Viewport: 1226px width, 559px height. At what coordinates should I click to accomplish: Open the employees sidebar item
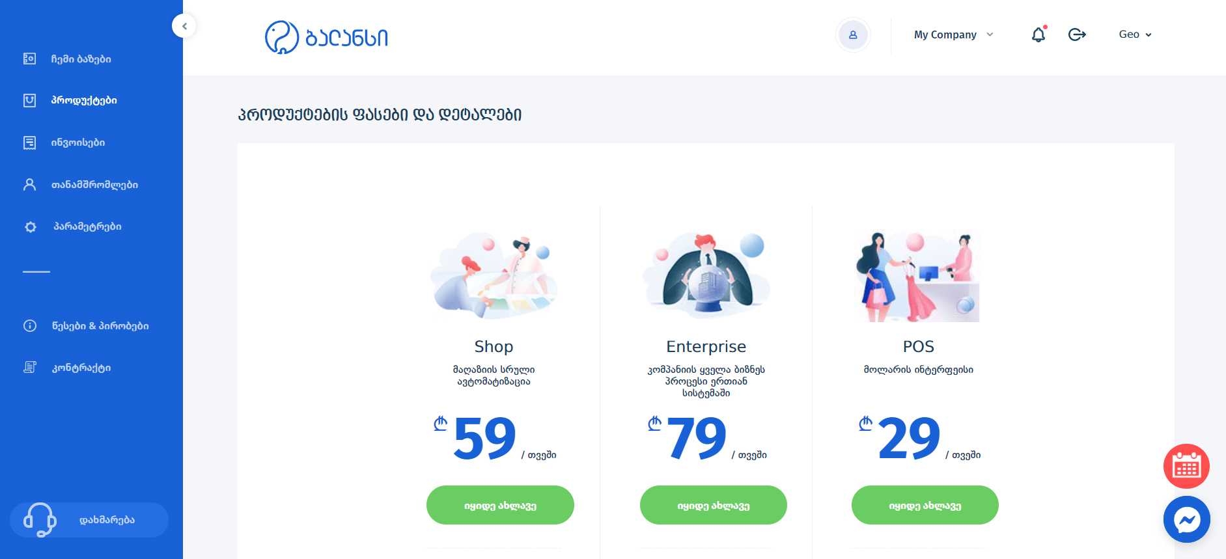click(x=80, y=185)
